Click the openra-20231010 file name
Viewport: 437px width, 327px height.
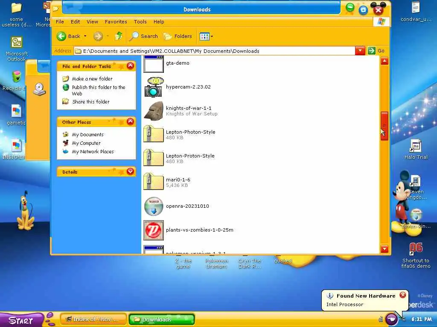(x=188, y=206)
